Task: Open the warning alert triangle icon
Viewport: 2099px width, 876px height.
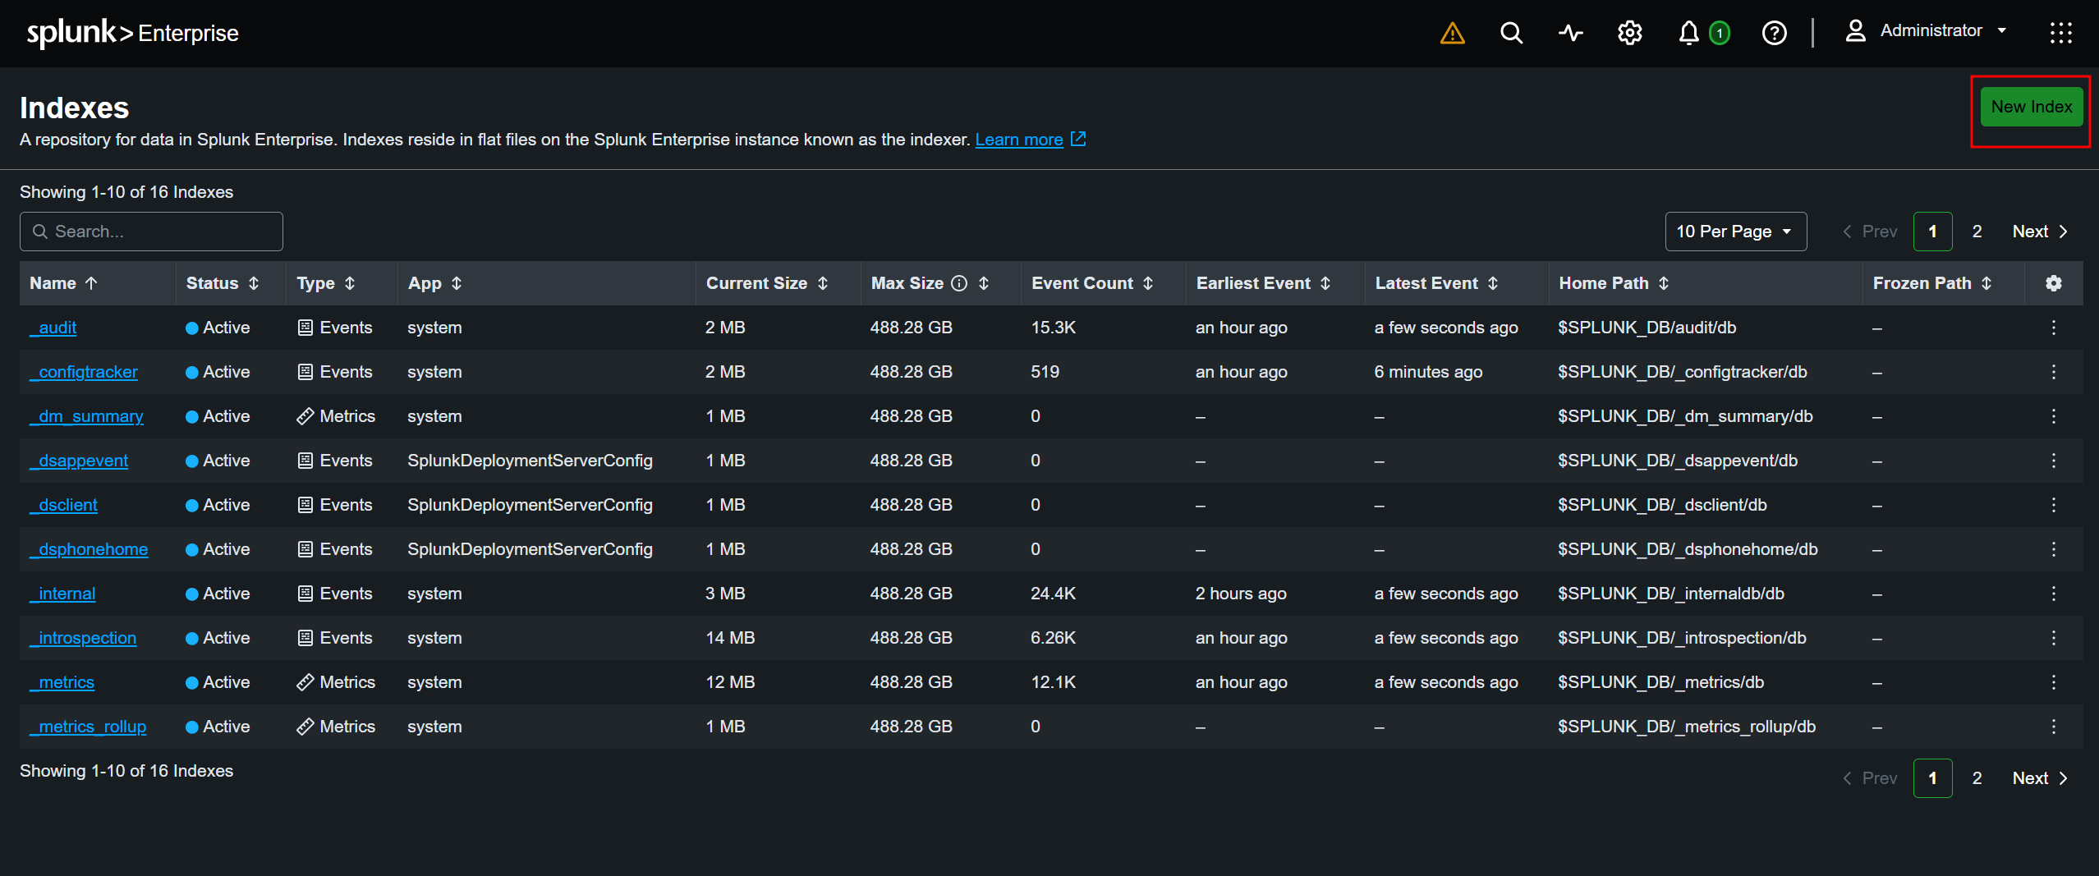Action: (1452, 33)
